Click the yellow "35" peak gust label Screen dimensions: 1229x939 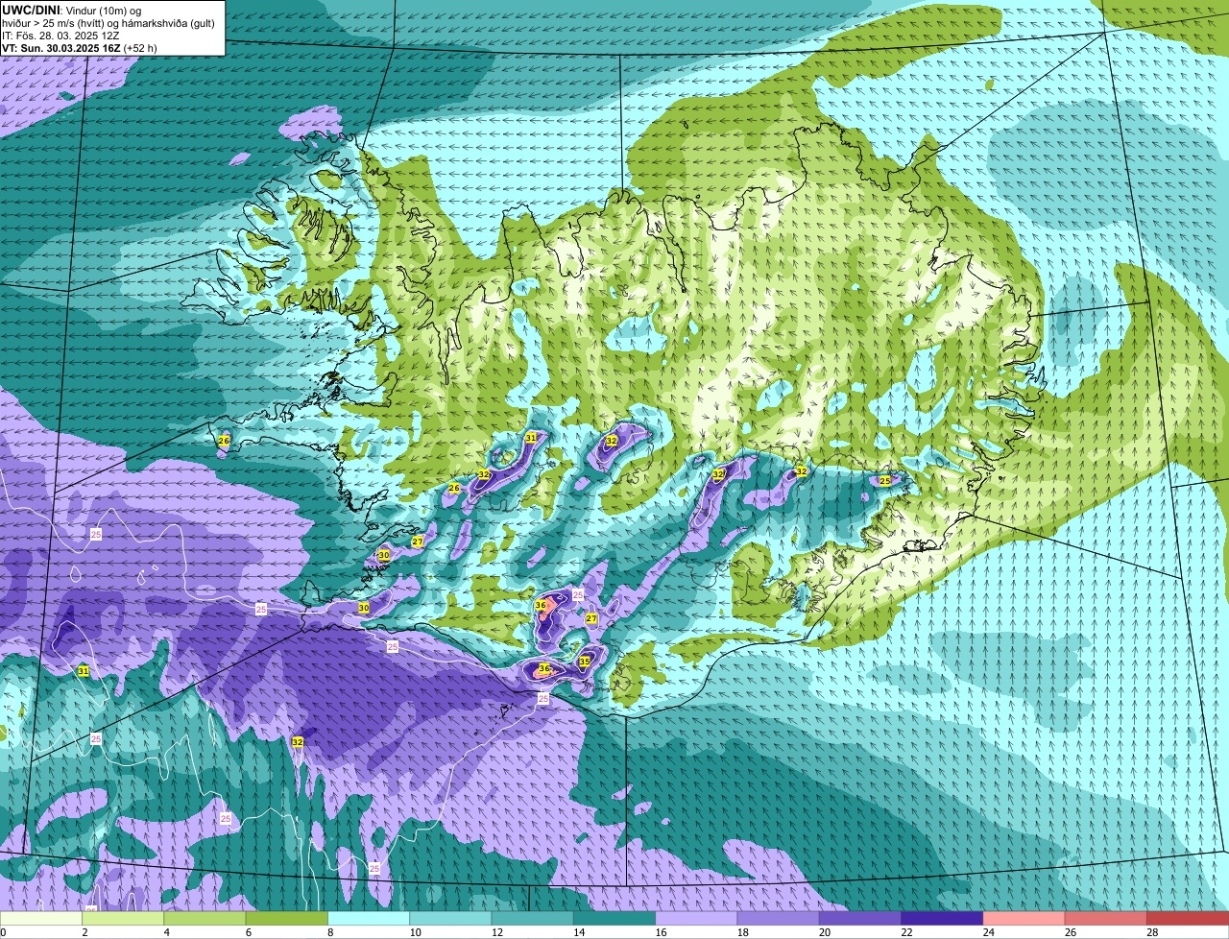[585, 662]
